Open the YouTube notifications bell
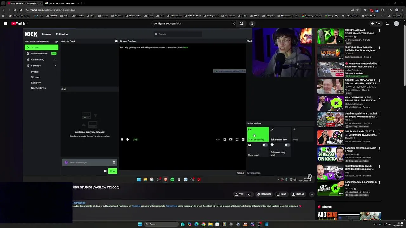406x228 pixels. [387, 23]
